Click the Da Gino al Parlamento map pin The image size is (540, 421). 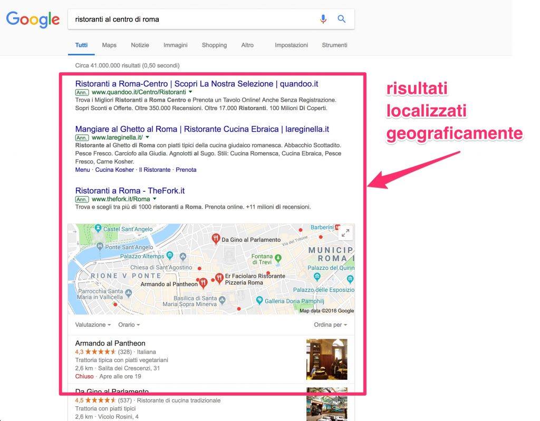216,239
